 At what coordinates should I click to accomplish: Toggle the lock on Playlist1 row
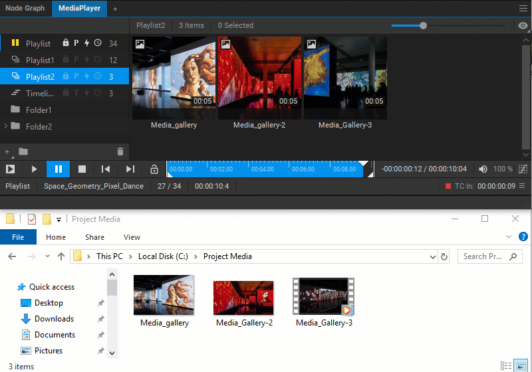pyautogui.click(x=66, y=59)
